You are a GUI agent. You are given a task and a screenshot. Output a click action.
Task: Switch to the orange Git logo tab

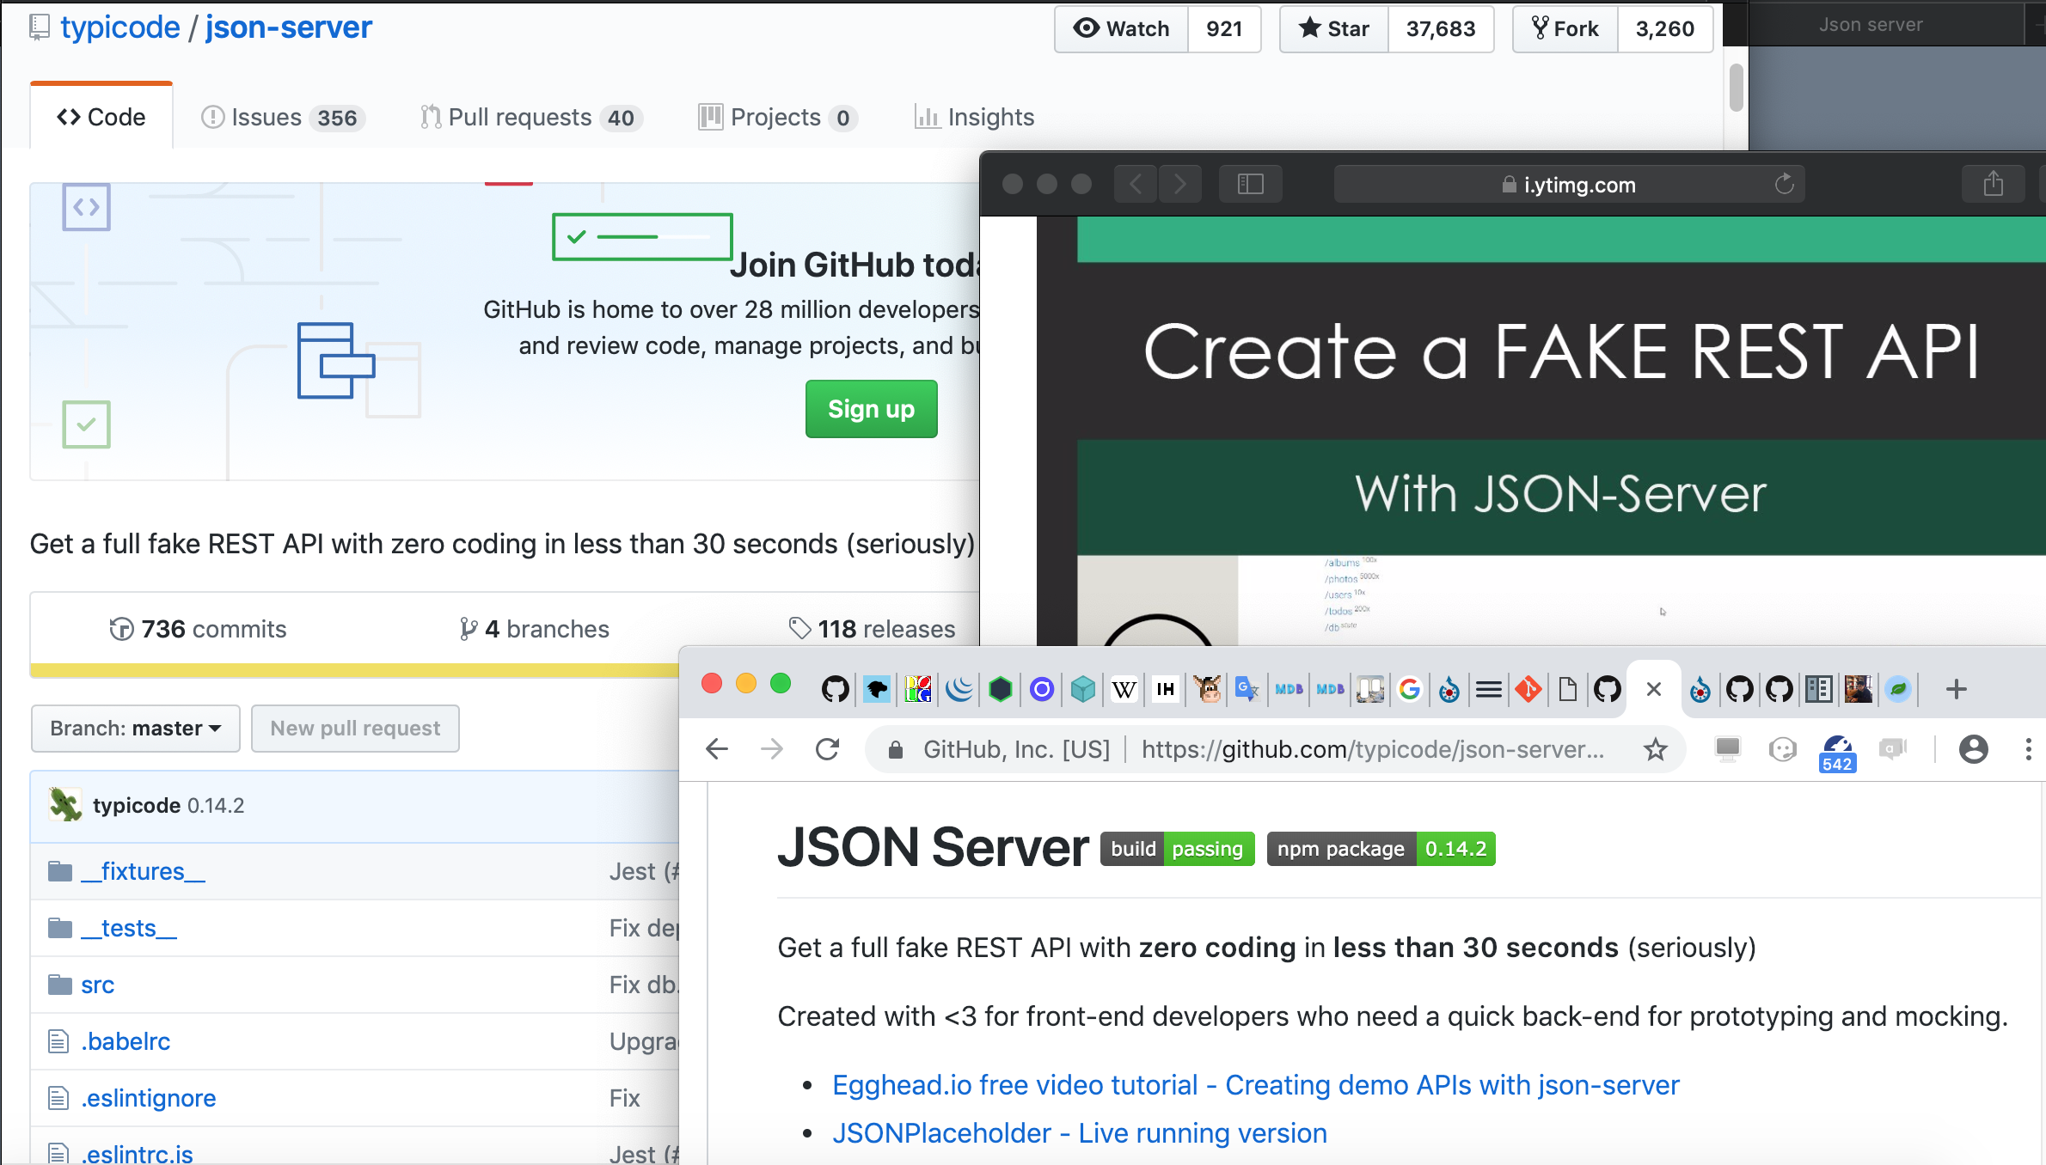(x=1528, y=689)
